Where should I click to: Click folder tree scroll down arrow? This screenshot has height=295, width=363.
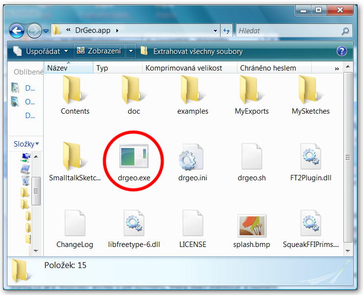36,251
